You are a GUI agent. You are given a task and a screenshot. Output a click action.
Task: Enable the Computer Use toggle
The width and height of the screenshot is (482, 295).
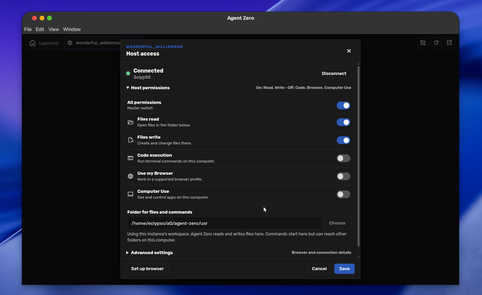click(344, 195)
